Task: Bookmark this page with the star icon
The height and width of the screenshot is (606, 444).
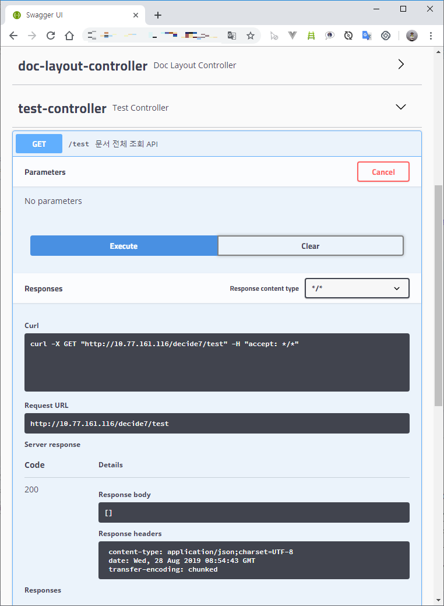Action: 251,36
